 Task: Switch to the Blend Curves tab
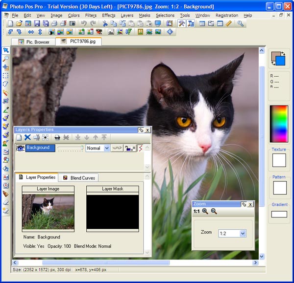tap(78, 178)
